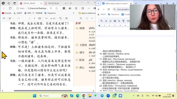Zoom in the PDF with plus
This screenshot has width=177, height=99.
[34, 18]
